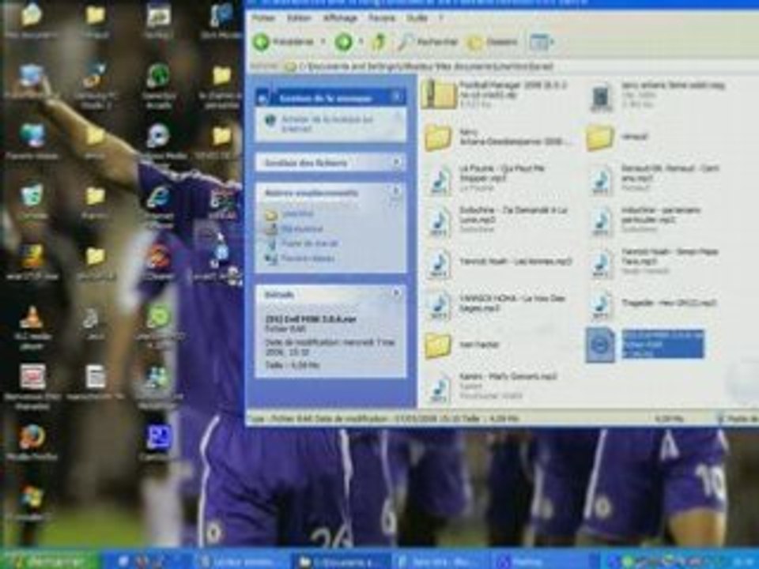
Task: Open the Favoris menu
Action: pos(382,18)
